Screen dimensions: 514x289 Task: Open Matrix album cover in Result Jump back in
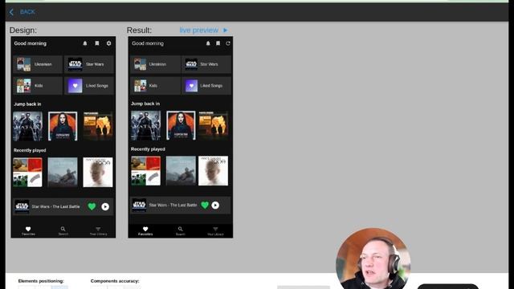[146, 125]
